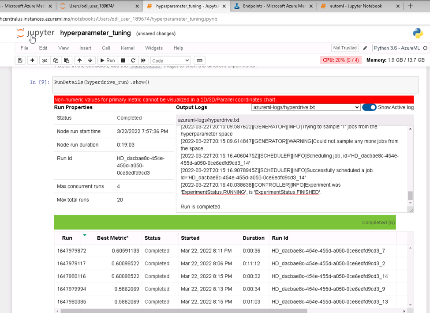Move selected cell down arrow
430x313 pixels.
coord(90,60)
